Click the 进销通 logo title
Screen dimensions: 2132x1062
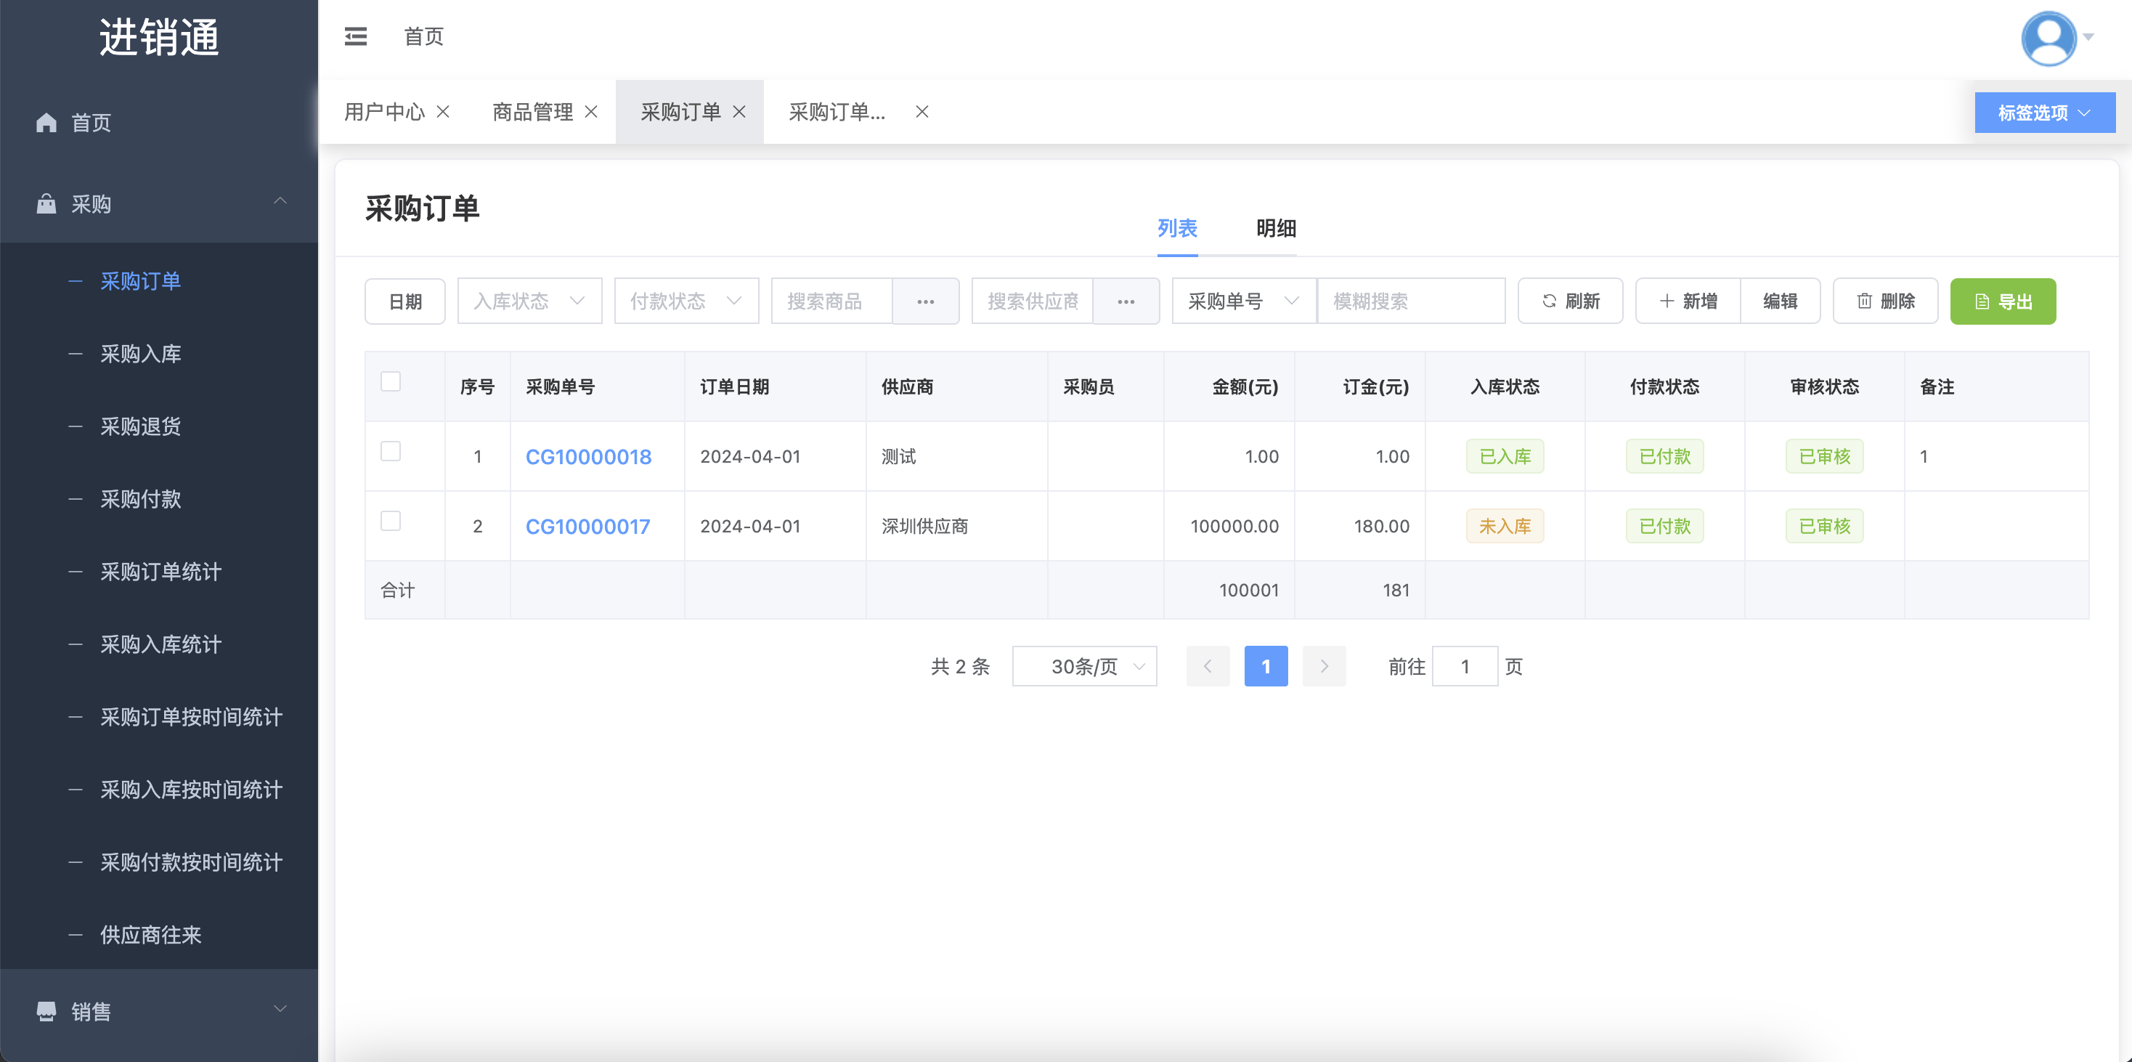(x=159, y=38)
